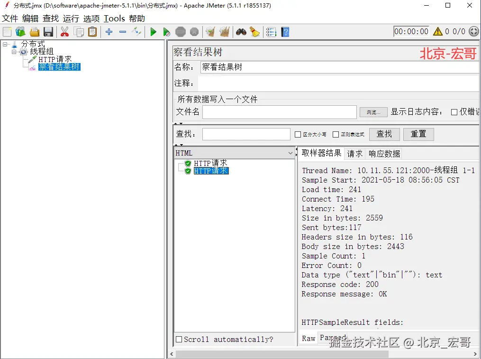Click the Reset search brush icon
This screenshot has height=359, width=481.
[x=254, y=32]
